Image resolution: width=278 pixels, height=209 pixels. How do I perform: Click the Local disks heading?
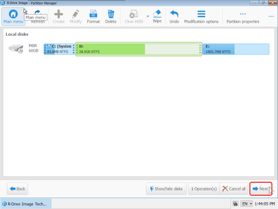17,34
